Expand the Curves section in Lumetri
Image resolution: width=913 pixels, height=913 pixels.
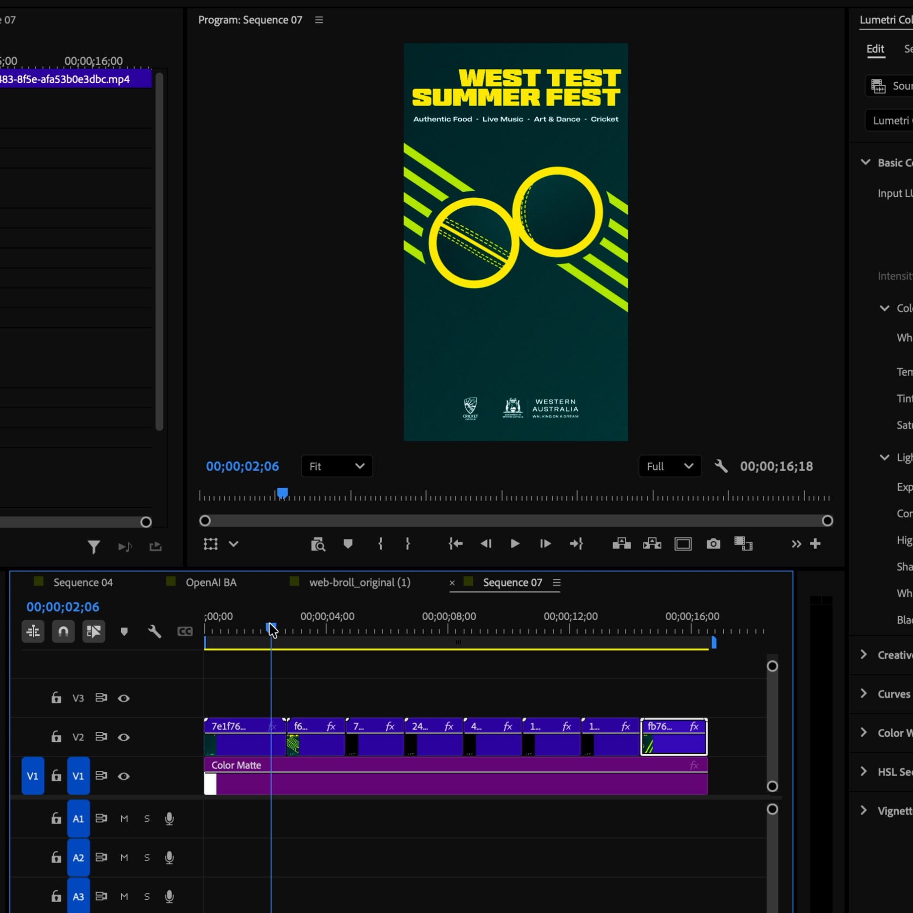[864, 693]
